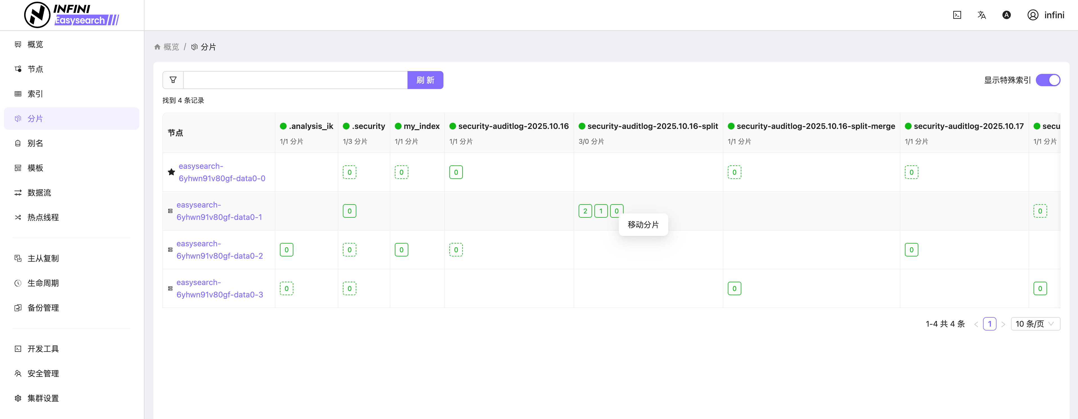Image resolution: width=1078 pixels, height=419 pixels.
Task: Select page number 1 in pagination
Action: point(989,324)
